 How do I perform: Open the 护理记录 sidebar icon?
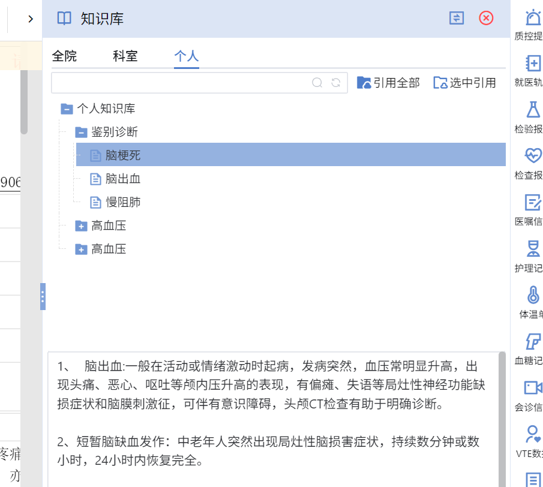pyautogui.click(x=532, y=249)
